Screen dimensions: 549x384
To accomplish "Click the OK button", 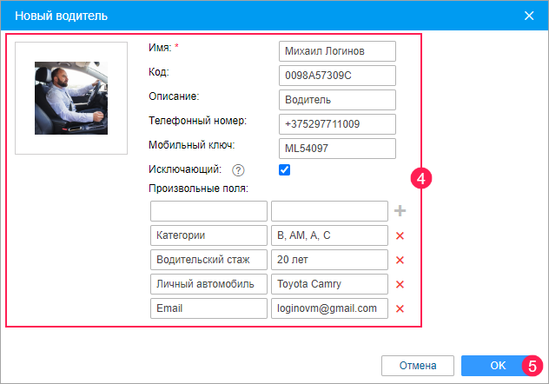I will (x=498, y=366).
